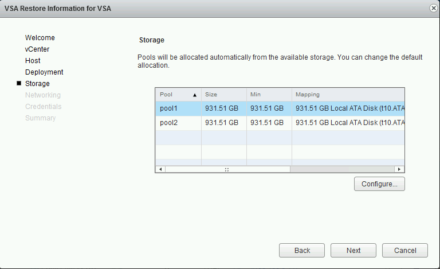Click pool1 Mapping Local ATA Disk cell
The width and height of the screenshot is (440, 269).
click(348, 108)
